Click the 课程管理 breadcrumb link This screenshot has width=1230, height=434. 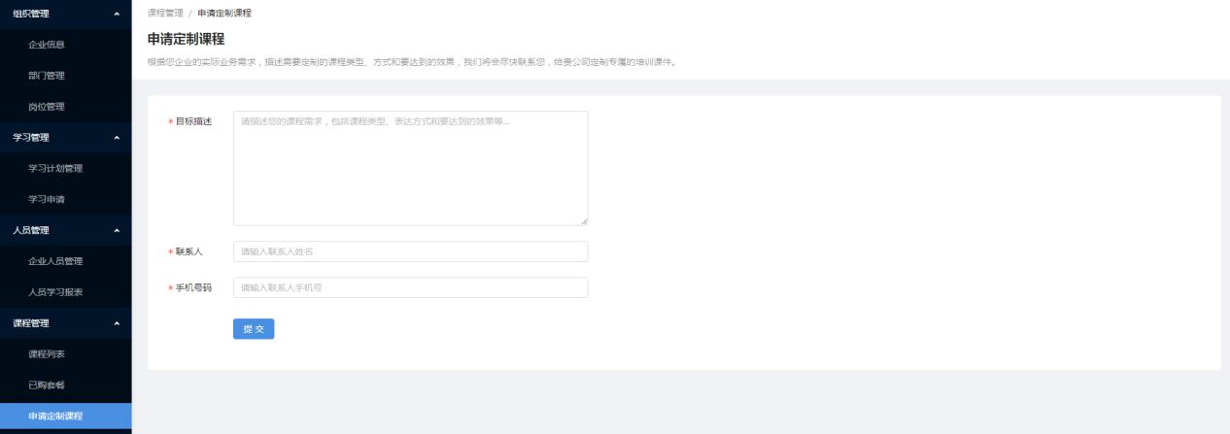(165, 12)
